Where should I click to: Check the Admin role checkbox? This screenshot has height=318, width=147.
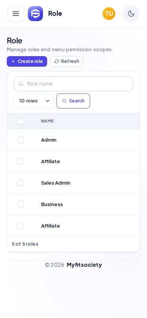point(21,140)
